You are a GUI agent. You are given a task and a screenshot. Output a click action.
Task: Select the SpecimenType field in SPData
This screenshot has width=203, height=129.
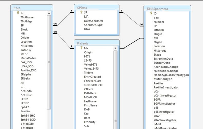93,25
